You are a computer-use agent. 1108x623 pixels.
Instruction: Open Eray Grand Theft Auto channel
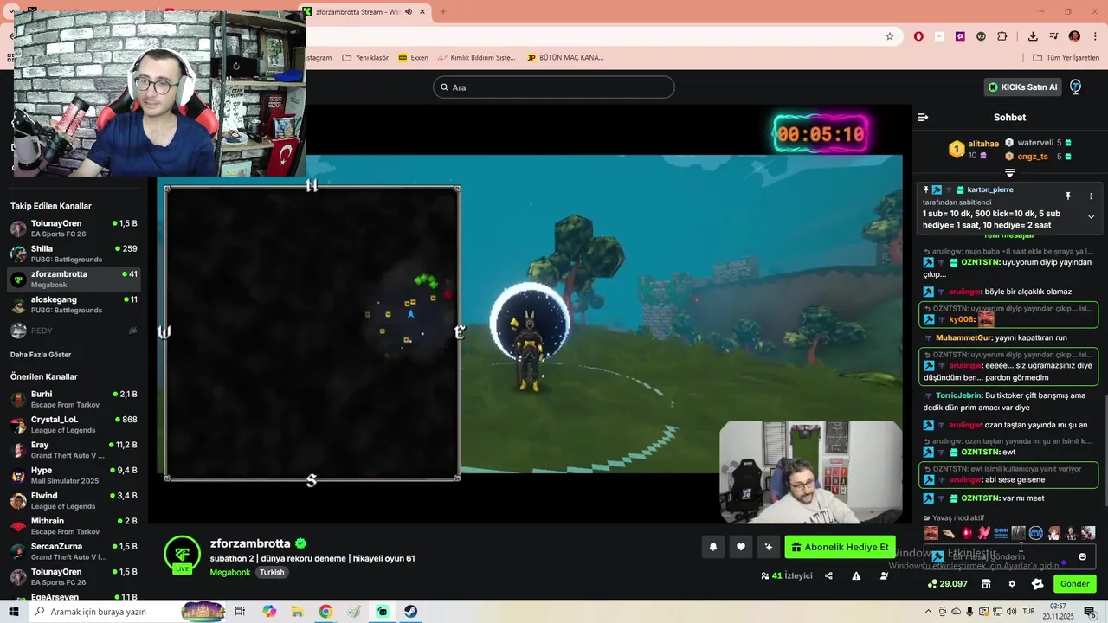74,450
